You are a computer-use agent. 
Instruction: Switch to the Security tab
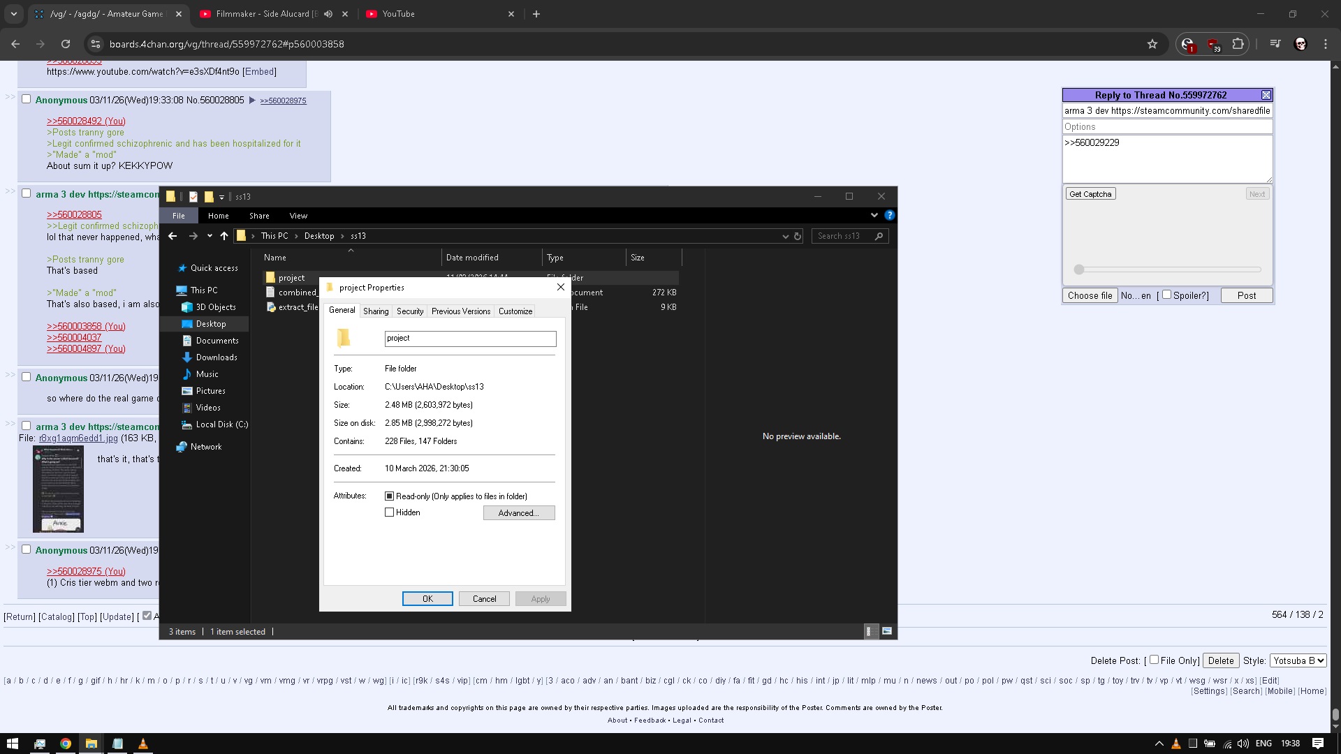409,311
